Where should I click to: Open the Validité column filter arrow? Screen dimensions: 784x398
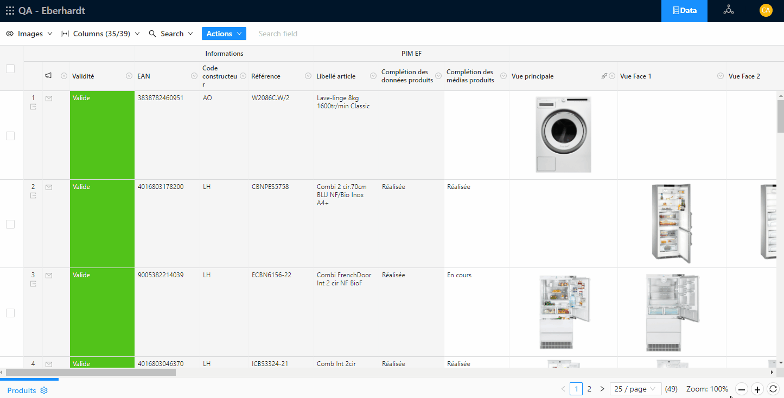click(129, 76)
